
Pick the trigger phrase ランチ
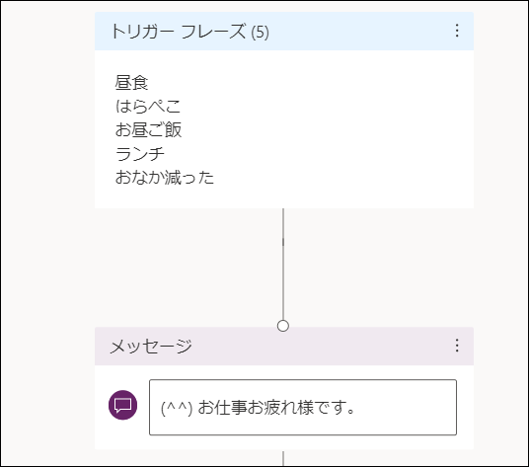click(140, 154)
